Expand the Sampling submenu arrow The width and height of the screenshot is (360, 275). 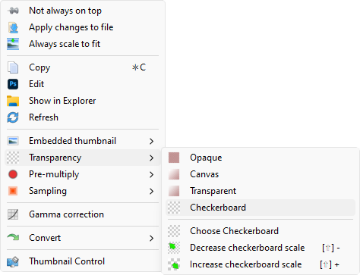[x=151, y=191]
